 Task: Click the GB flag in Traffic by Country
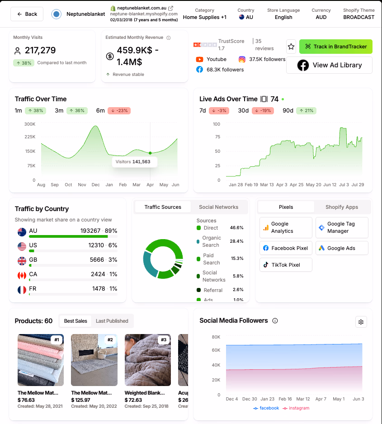pyautogui.click(x=22, y=261)
